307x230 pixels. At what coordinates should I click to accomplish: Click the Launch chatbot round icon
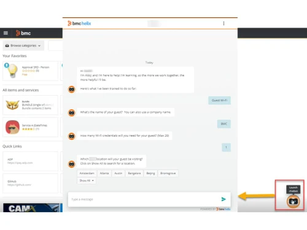point(293,202)
